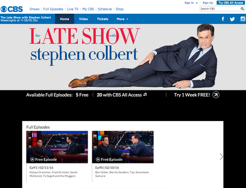The width and height of the screenshot is (246, 188).
Task: Click the Ep90 | 02/10/16 title text
Action: (107, 168)
